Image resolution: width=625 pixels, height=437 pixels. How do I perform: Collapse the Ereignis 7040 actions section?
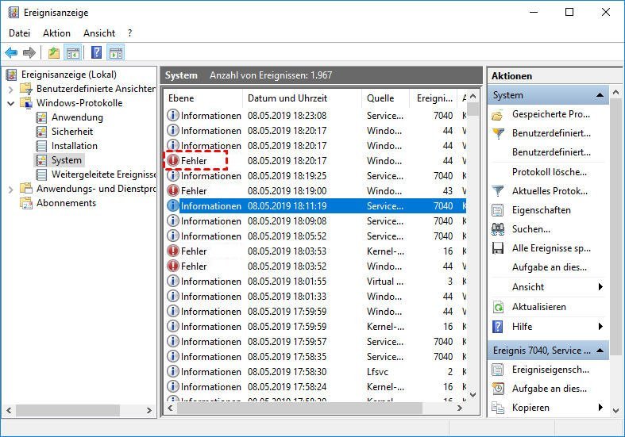600,351
